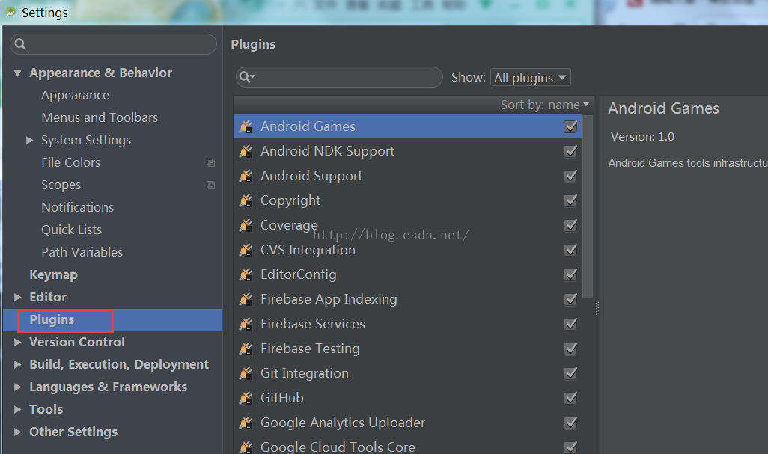Collapse the Appearance & Behavior section
Screen dimensions: 768x454
point(18,73)
